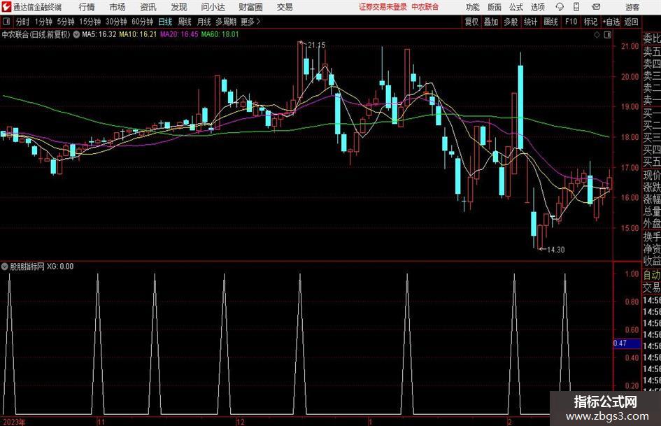Open the 市场 menu
661x426 pixels.
(x=118, y=7)
